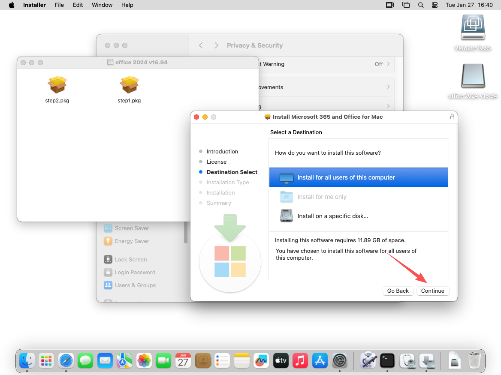The image size is (501, 375).
Task: Click Go Back button
Action: coord(398,291)
